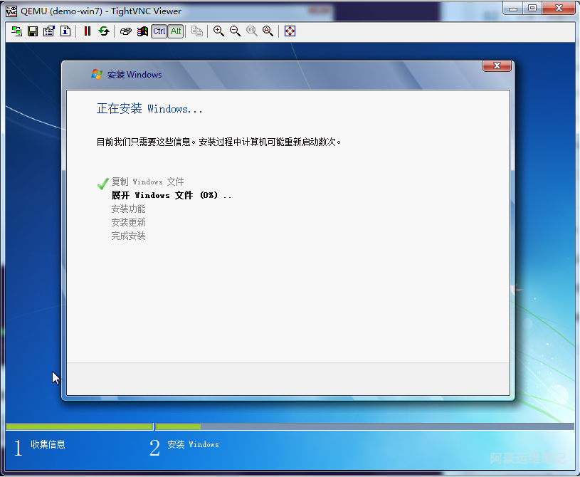The height and width of the screenshot is (477, 580).
Task: Click the auto zoom magnifier icon
Action: pyautogui.click(x=268, y=31)
